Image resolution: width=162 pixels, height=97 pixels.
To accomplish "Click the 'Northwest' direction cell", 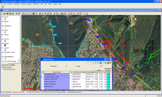I will pos(80,77).
